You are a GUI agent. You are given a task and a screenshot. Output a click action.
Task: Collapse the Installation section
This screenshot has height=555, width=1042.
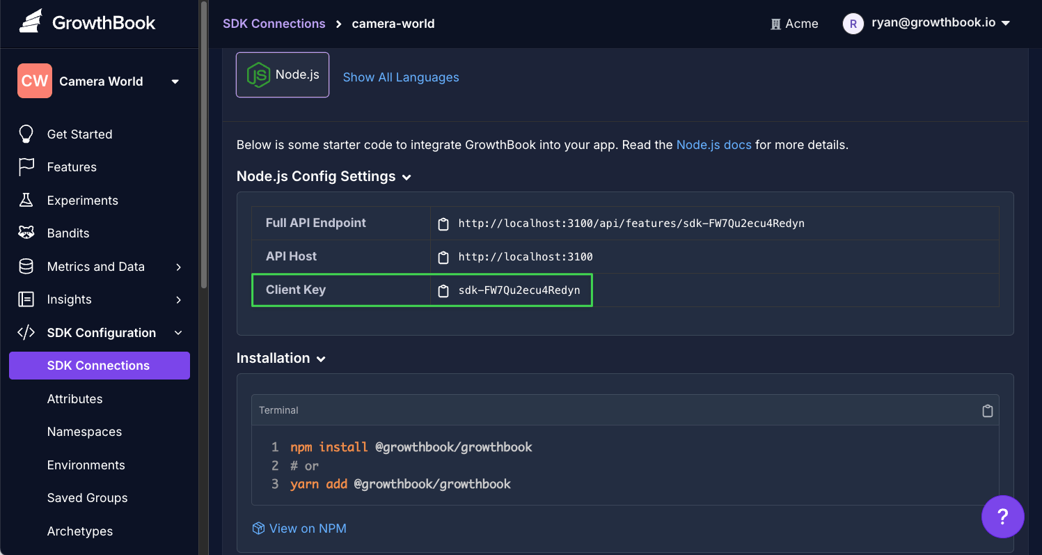pyautogui.click(x=321, y=359)
